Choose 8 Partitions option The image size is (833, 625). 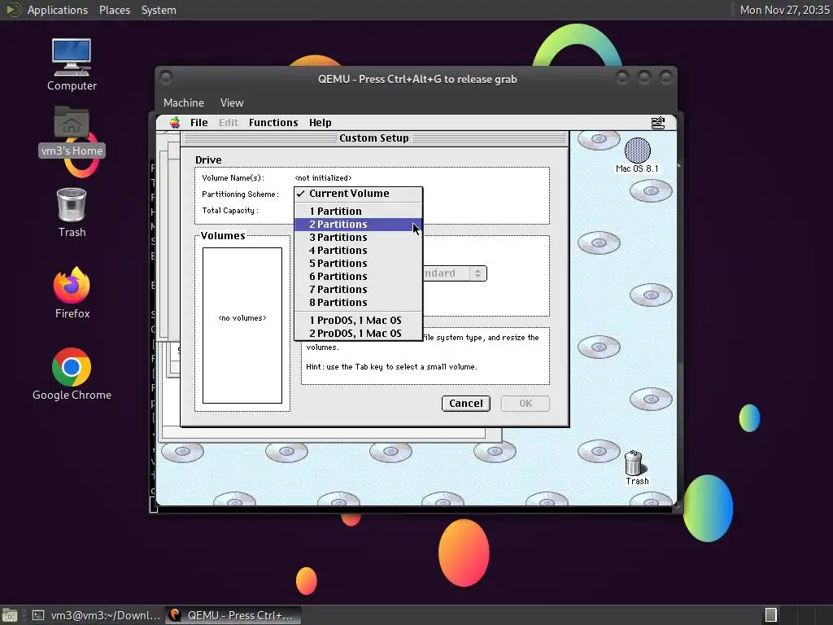coord(359,303)
